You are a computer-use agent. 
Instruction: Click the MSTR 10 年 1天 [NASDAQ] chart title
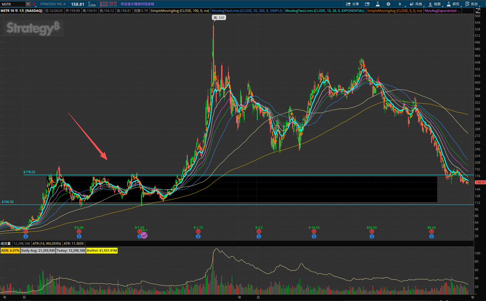point(21,11)
